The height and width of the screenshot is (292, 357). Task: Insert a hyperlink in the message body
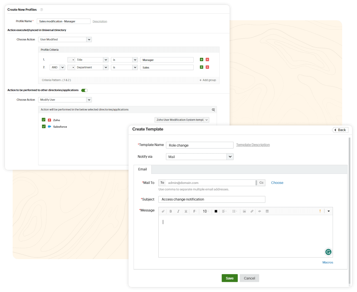tap(252, 211)
